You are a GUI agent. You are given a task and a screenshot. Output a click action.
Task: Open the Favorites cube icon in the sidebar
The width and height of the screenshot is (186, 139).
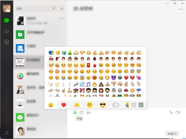[7, 42]
